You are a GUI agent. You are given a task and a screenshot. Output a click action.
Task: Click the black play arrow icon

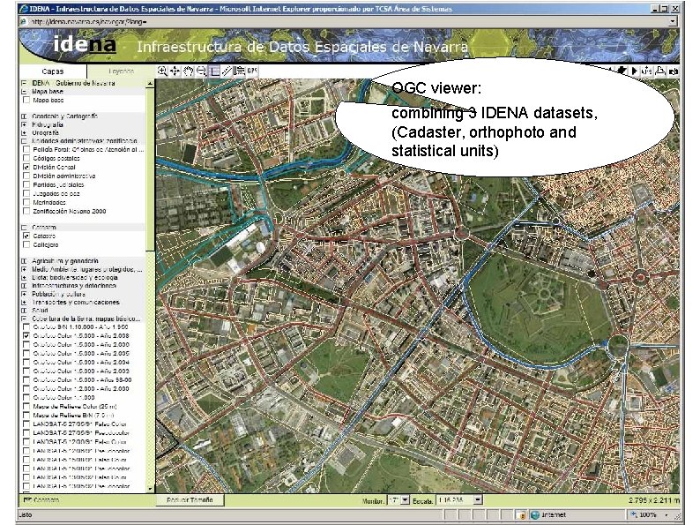(x=634, y=71)
